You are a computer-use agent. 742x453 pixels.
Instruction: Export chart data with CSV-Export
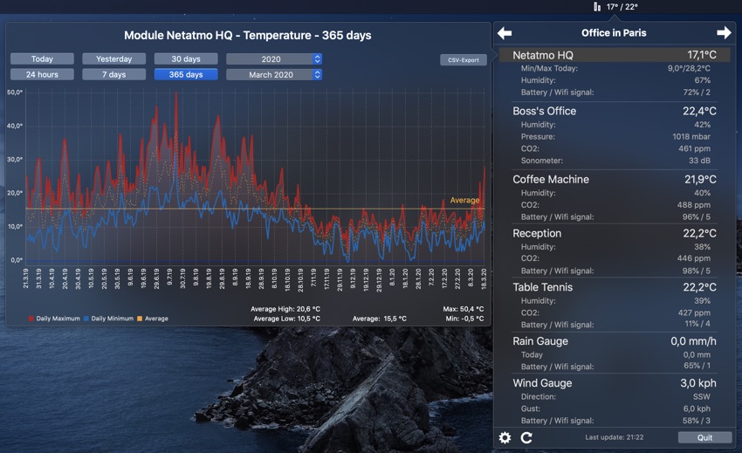point(464,60)
